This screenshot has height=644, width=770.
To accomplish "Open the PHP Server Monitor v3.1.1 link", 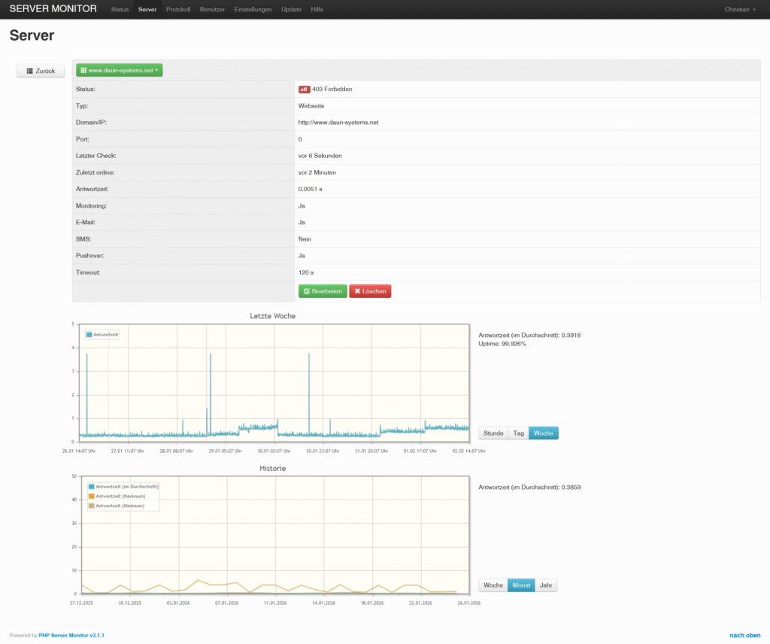I will [x=72, y=635].
